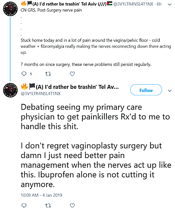Open the profile avatar on the first tweet

pos(10,9)
